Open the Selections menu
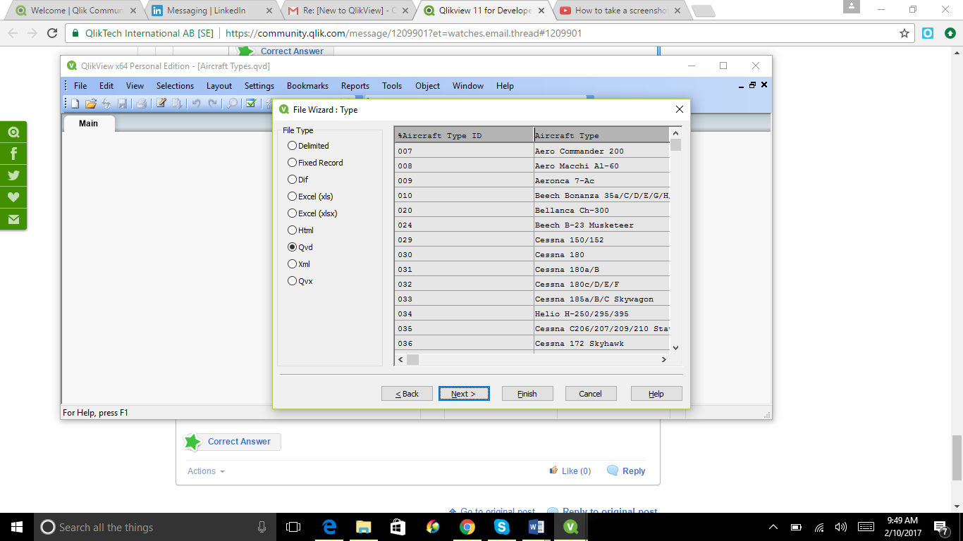963x541 pixels. tap(175, 86)
